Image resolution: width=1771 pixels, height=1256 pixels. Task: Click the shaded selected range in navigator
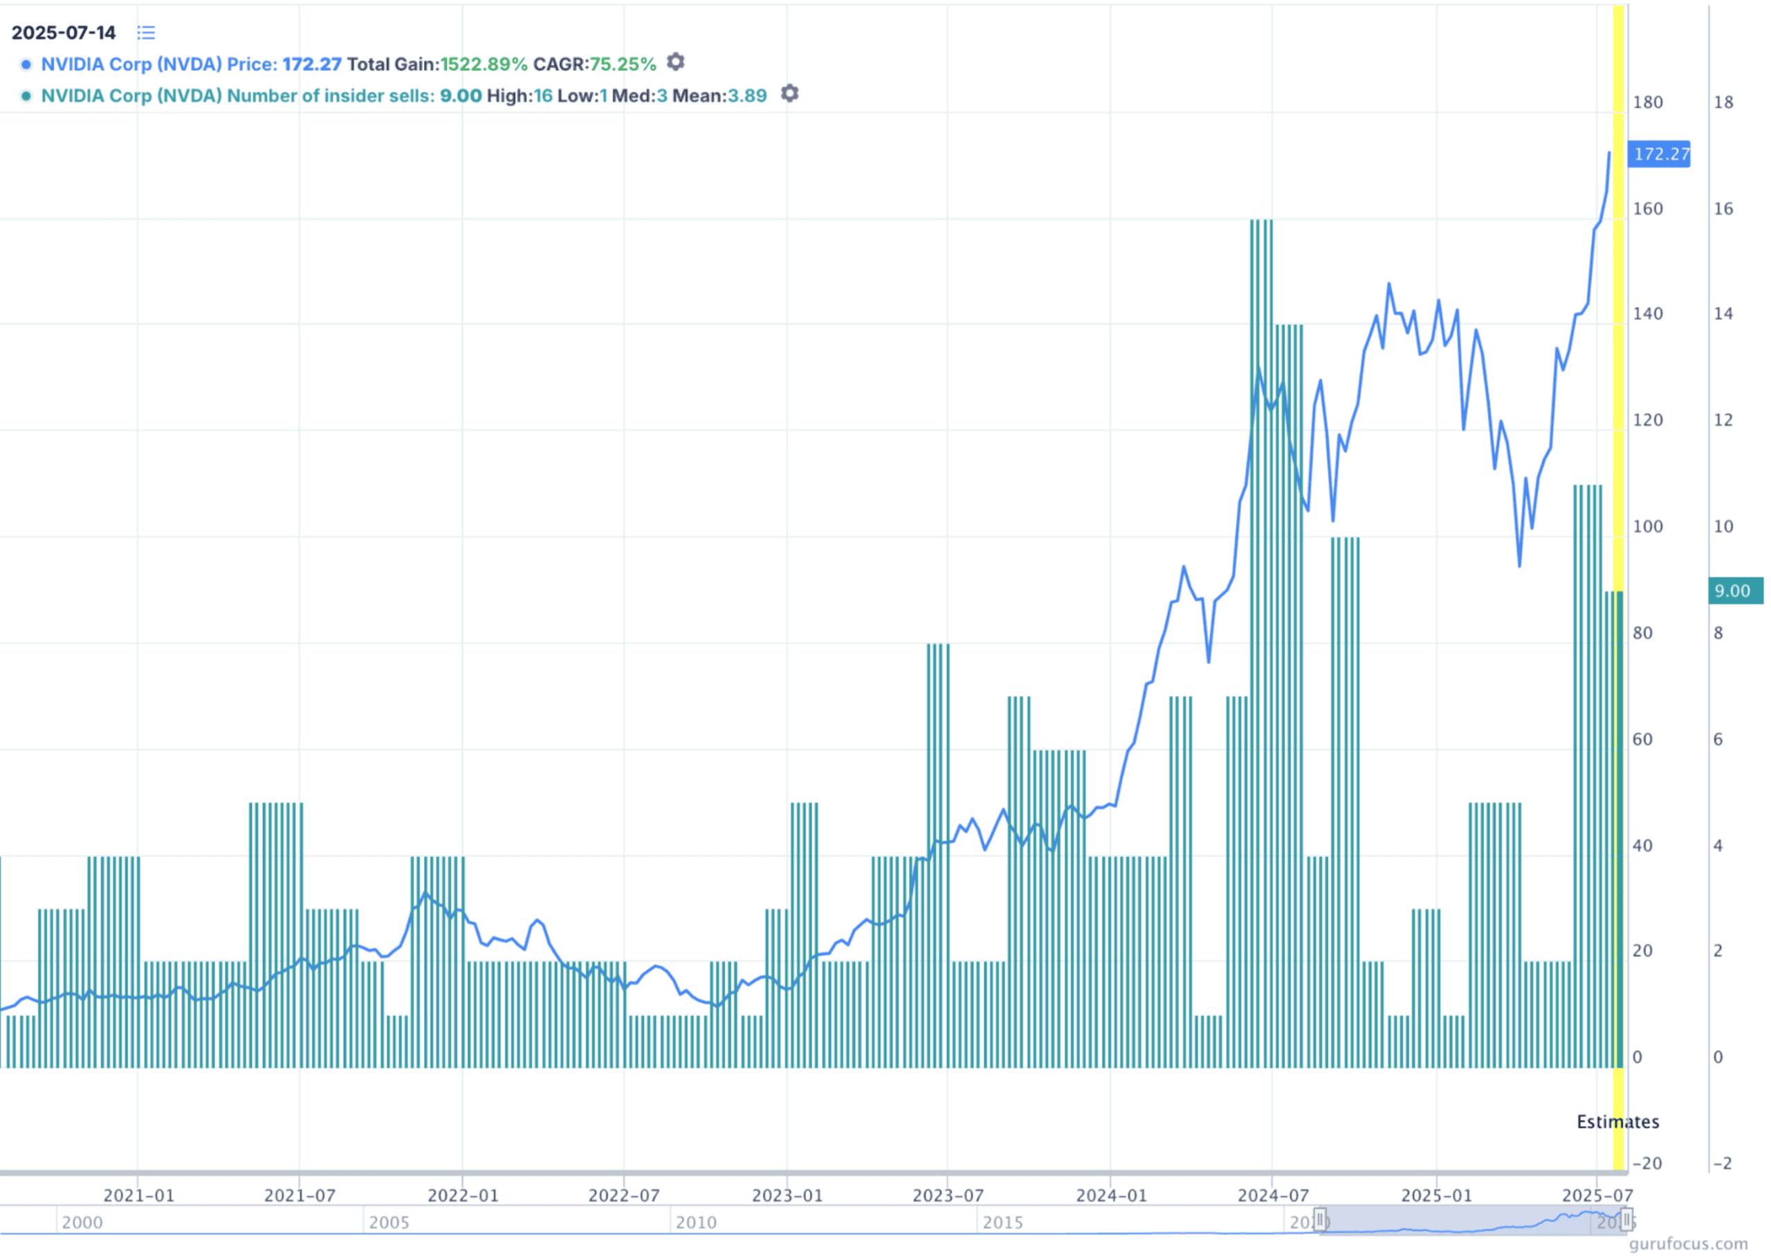click(x=1474, y=1219)
